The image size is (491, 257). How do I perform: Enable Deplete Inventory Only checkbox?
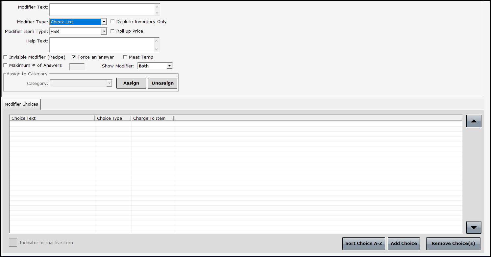pyautogui.click(x=112, y=22)
